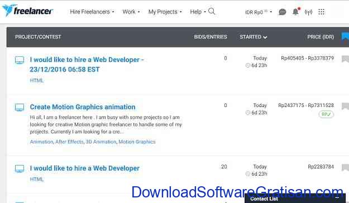Open the notifications bell icon

click(x=296, y=11)
